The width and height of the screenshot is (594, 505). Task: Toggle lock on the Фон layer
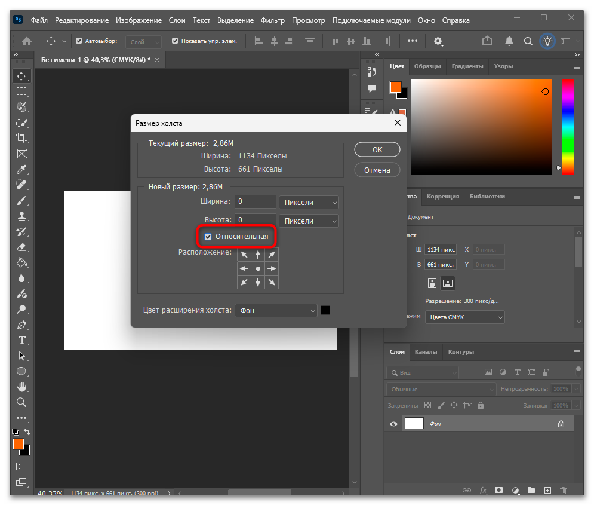(x=561, y=424)
